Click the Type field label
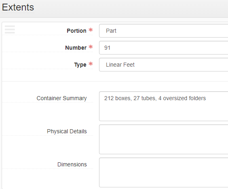 (x=80, y=65)
